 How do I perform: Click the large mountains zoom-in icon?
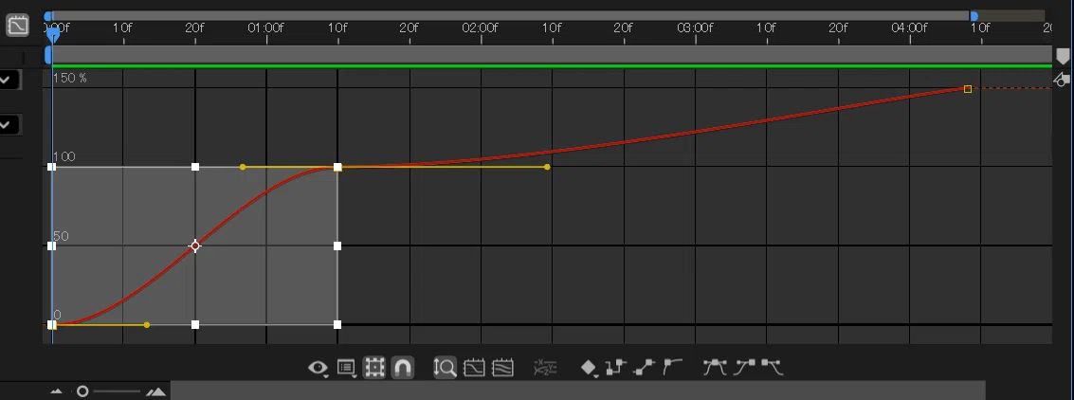click(x=156, y=391)
